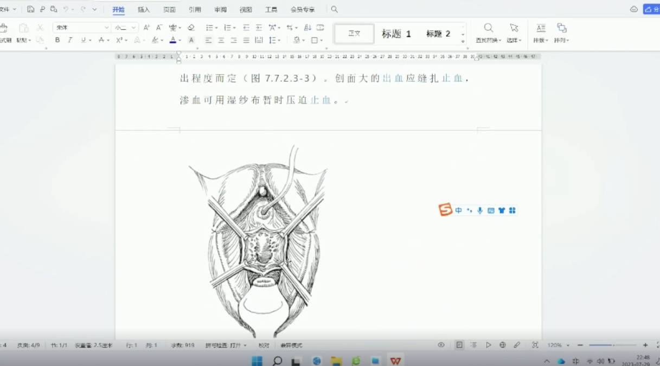Toggle italic formatting
Image resolution: width=660 pixels, height=366 pixels.
click(x=70, y=40)
